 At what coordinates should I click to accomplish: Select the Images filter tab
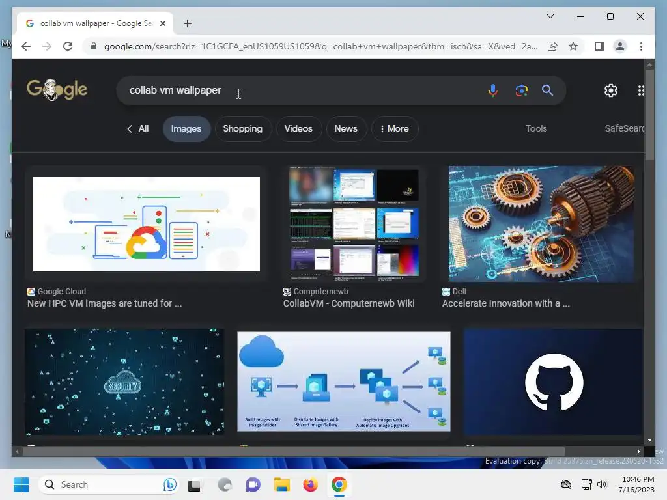click(186, 128)
